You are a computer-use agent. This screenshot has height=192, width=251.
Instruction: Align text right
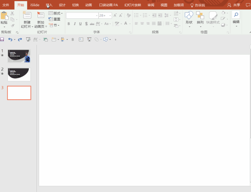coord(148,23)
